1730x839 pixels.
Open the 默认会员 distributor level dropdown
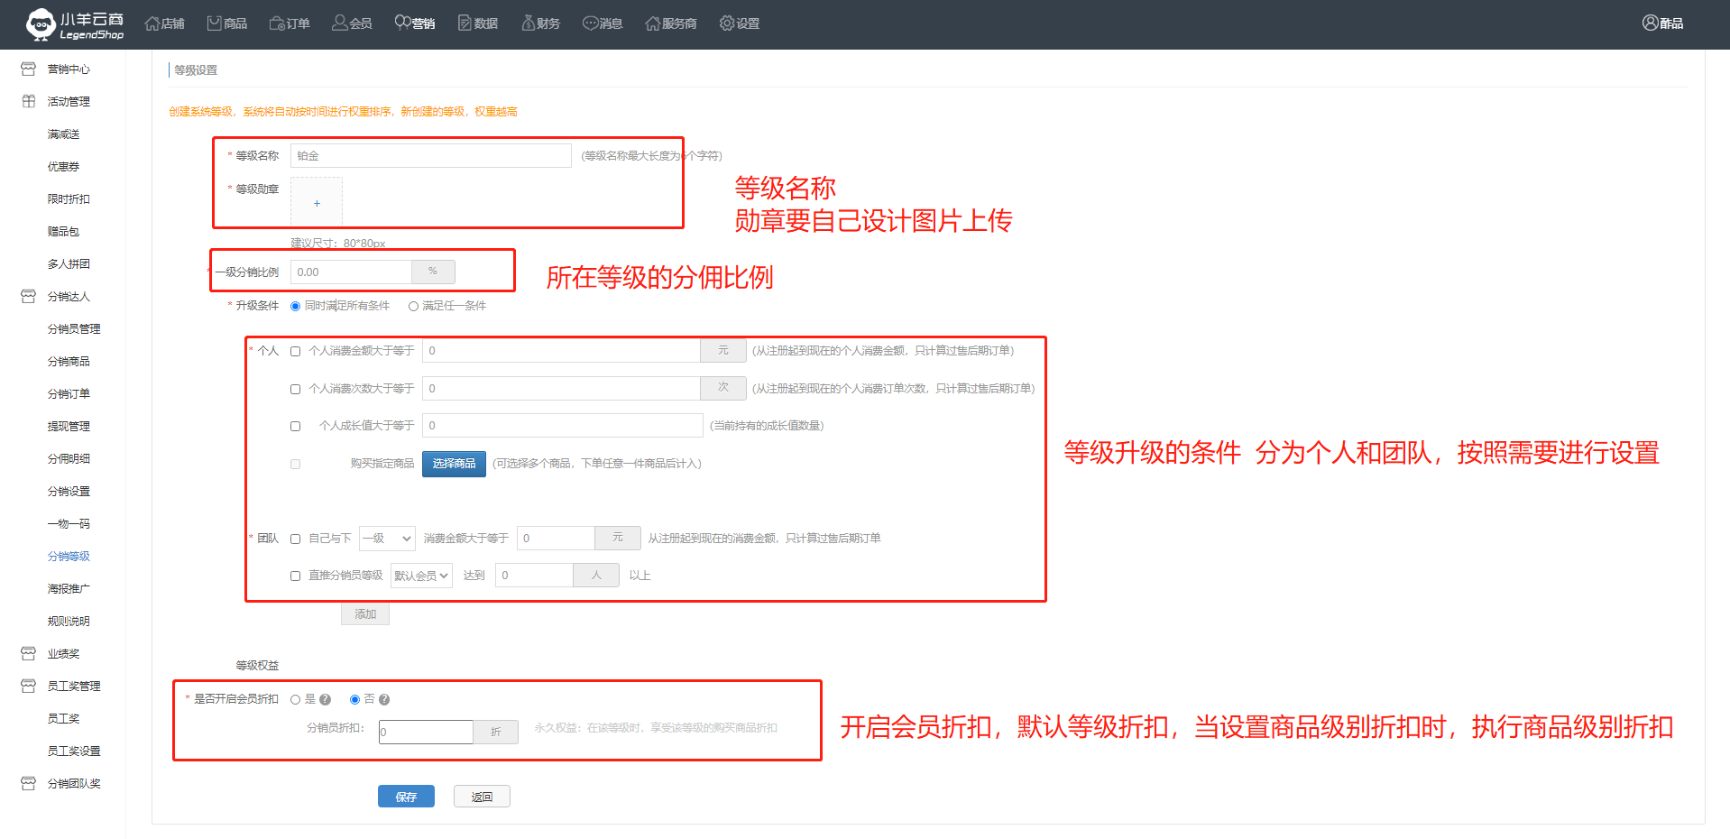(x=421, y=576)
